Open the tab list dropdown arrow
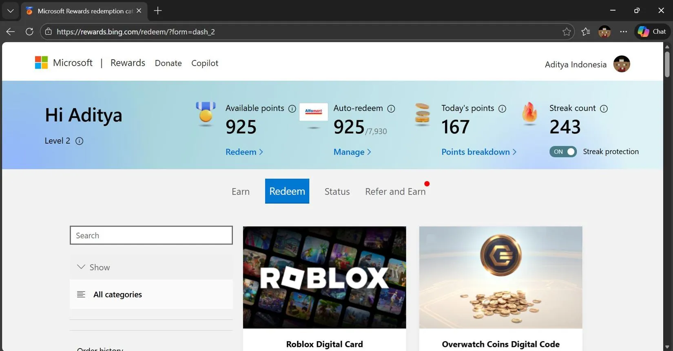Viewport: 673px width, 351px height. click(11, 11)
